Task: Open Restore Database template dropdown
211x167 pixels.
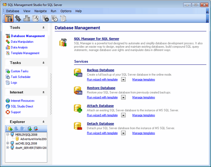Action: tap(123, 97)
